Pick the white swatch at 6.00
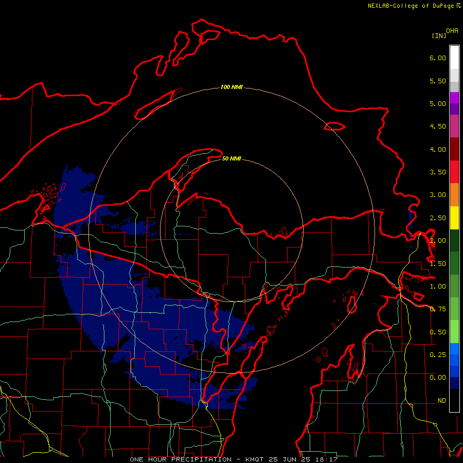Screen dimensions: 463x463 coord(454,58)
